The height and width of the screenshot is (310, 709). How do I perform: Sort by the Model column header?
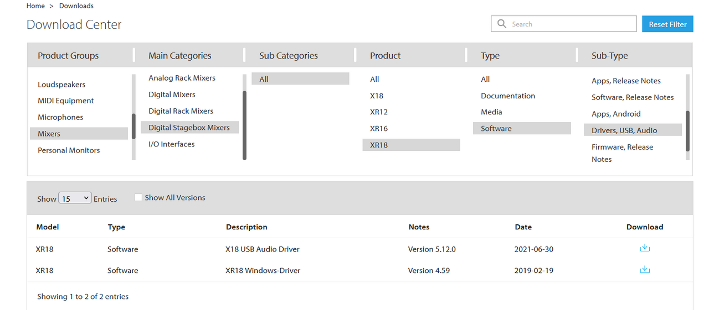[48, 227]
